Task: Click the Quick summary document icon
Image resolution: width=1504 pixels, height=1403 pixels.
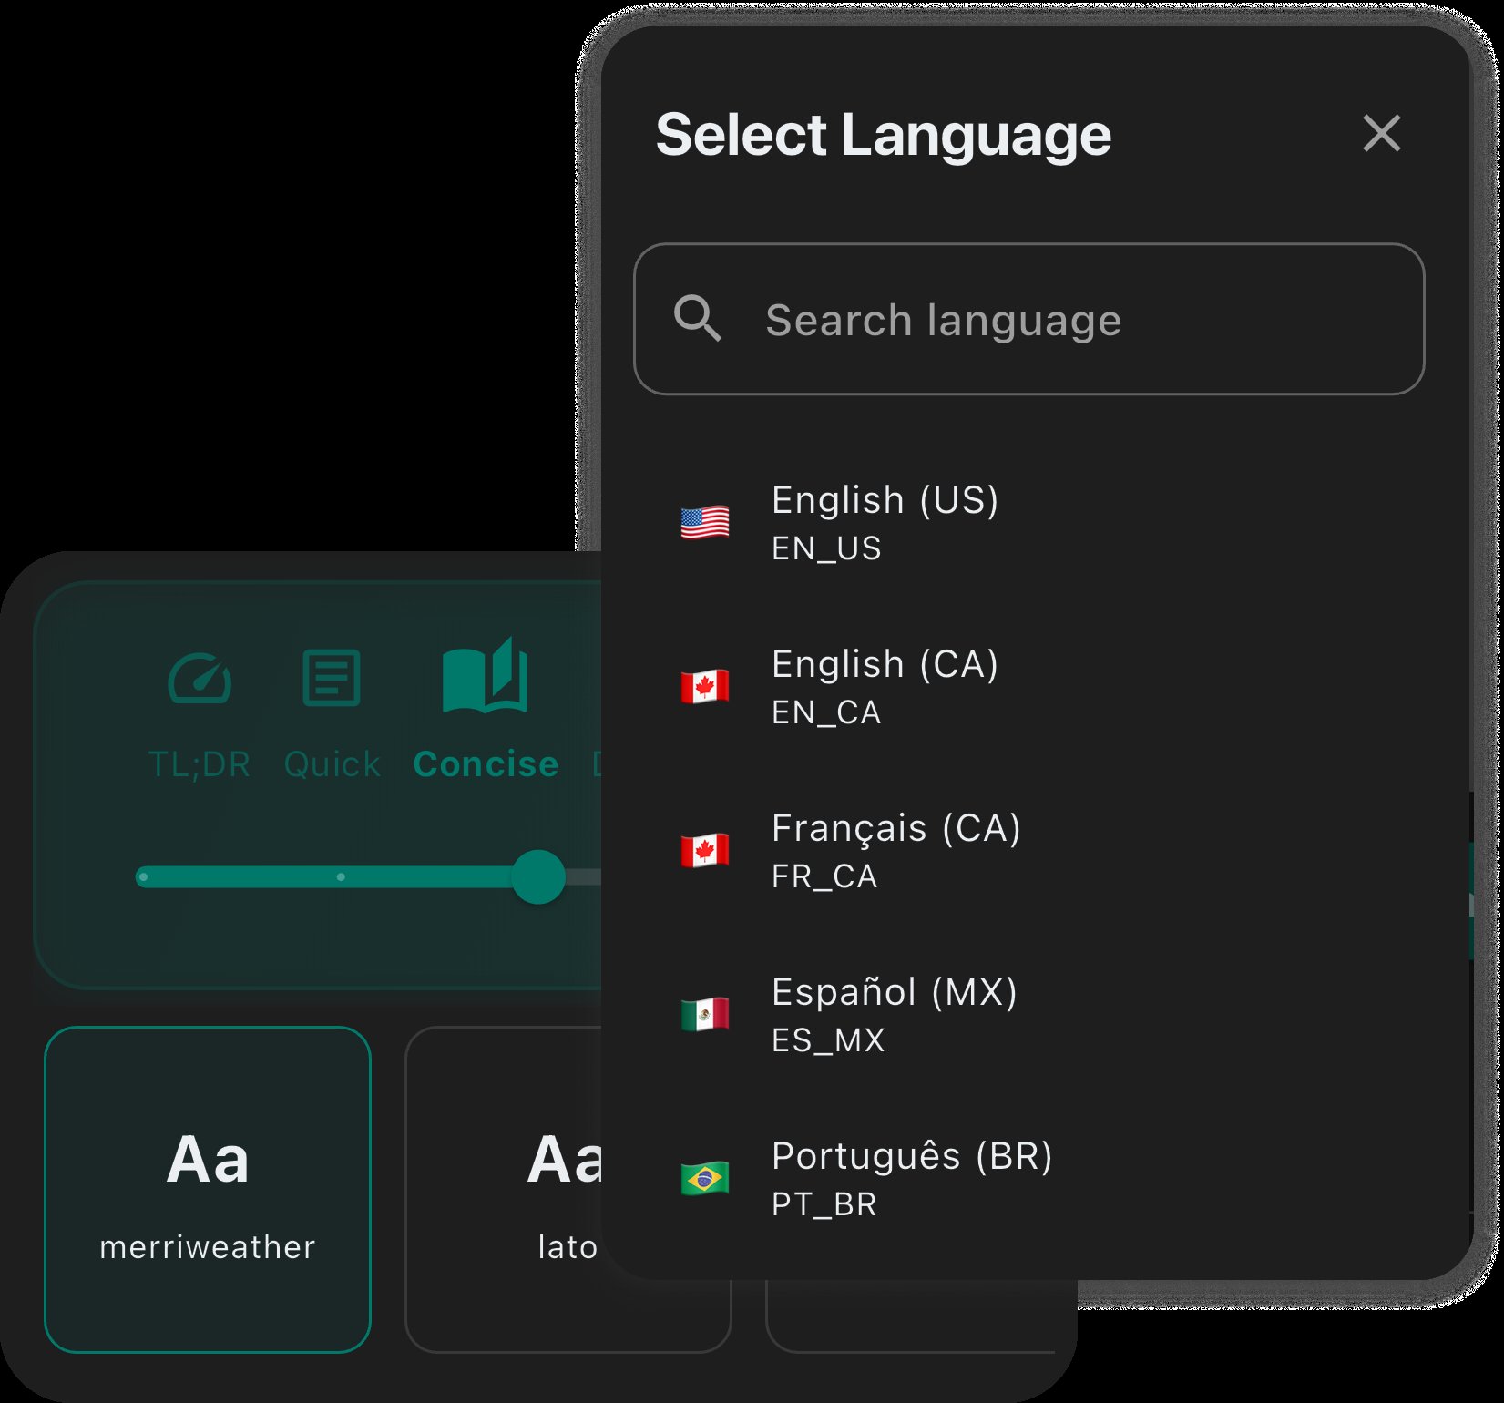Action: 331,676
